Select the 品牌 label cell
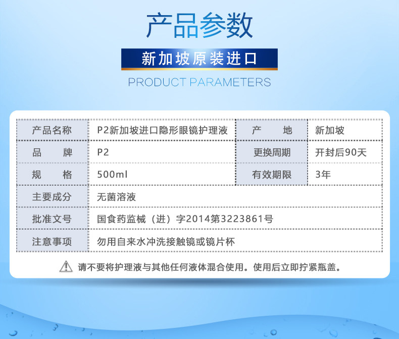The image size is (399, 339). pos(52,152)
